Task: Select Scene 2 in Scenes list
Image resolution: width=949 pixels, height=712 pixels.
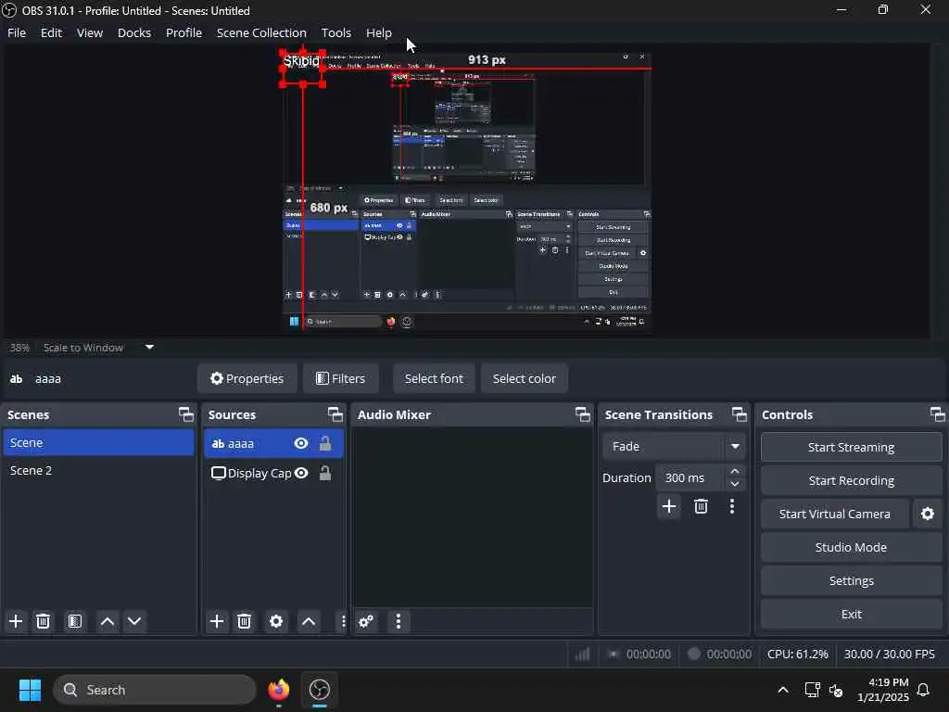Action: click(98, 470)
